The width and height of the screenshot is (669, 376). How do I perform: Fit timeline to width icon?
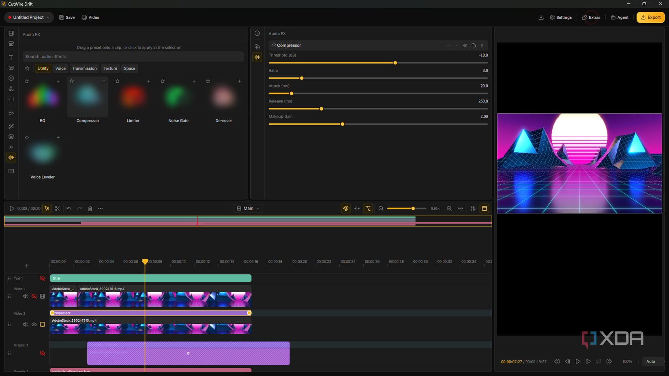click(x=461, y=208)
